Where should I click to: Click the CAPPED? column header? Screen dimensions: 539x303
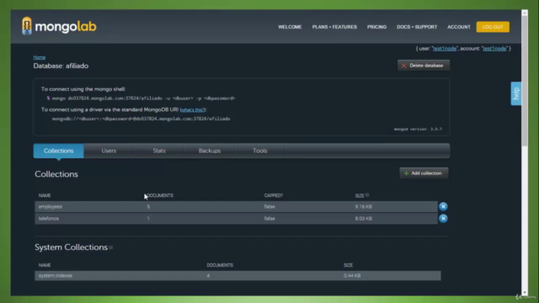pyautogui.click(x=273, y=195)
